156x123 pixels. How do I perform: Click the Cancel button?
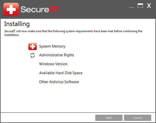pos(137,118)
